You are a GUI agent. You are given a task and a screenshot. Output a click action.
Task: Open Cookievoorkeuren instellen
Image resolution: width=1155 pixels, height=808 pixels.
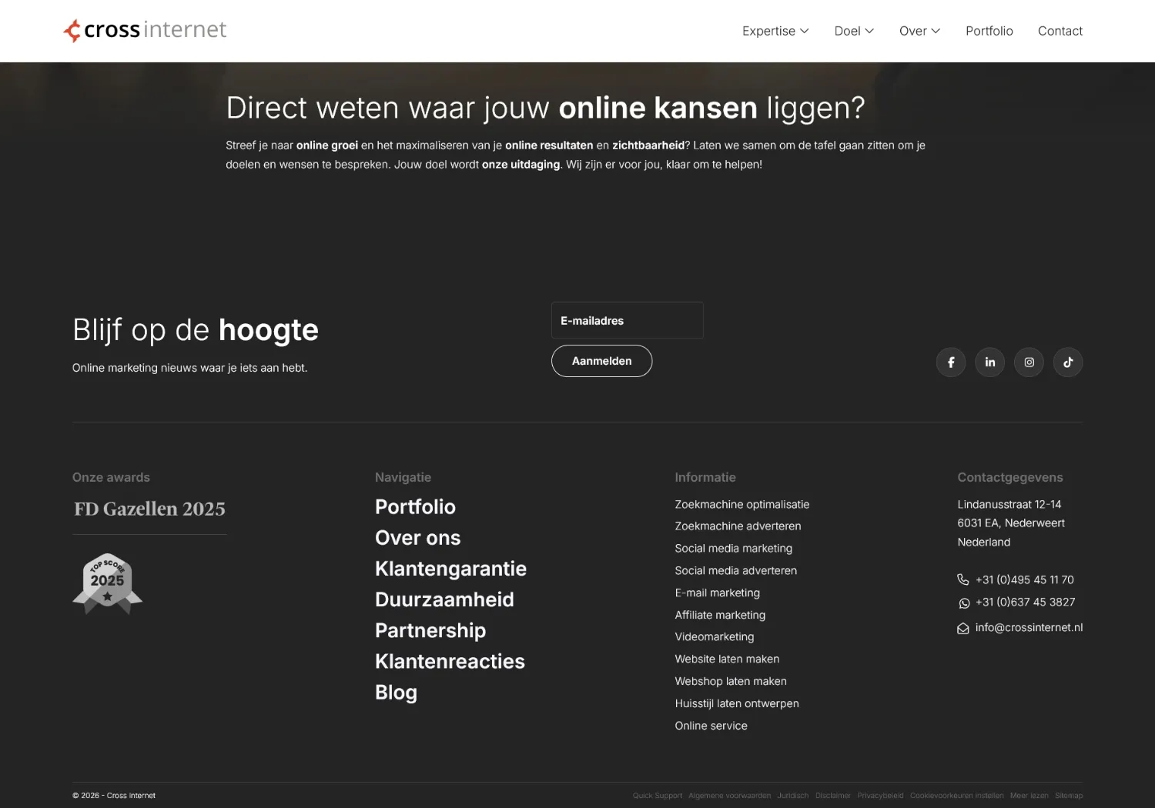coord(957,795)
